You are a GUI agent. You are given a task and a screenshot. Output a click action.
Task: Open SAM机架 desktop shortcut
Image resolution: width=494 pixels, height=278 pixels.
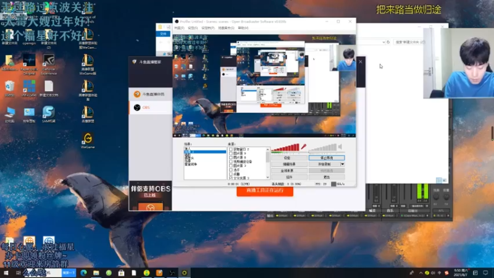pos(49,114)
